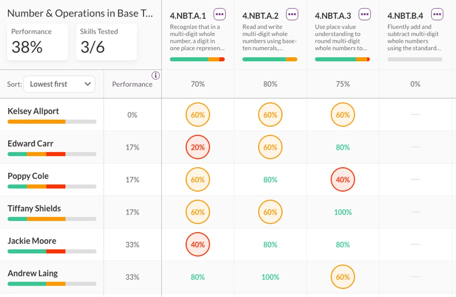The height and width of the screenshot is (297, 456).
Task: Select the Performance column header
Action: click(132, 84)
